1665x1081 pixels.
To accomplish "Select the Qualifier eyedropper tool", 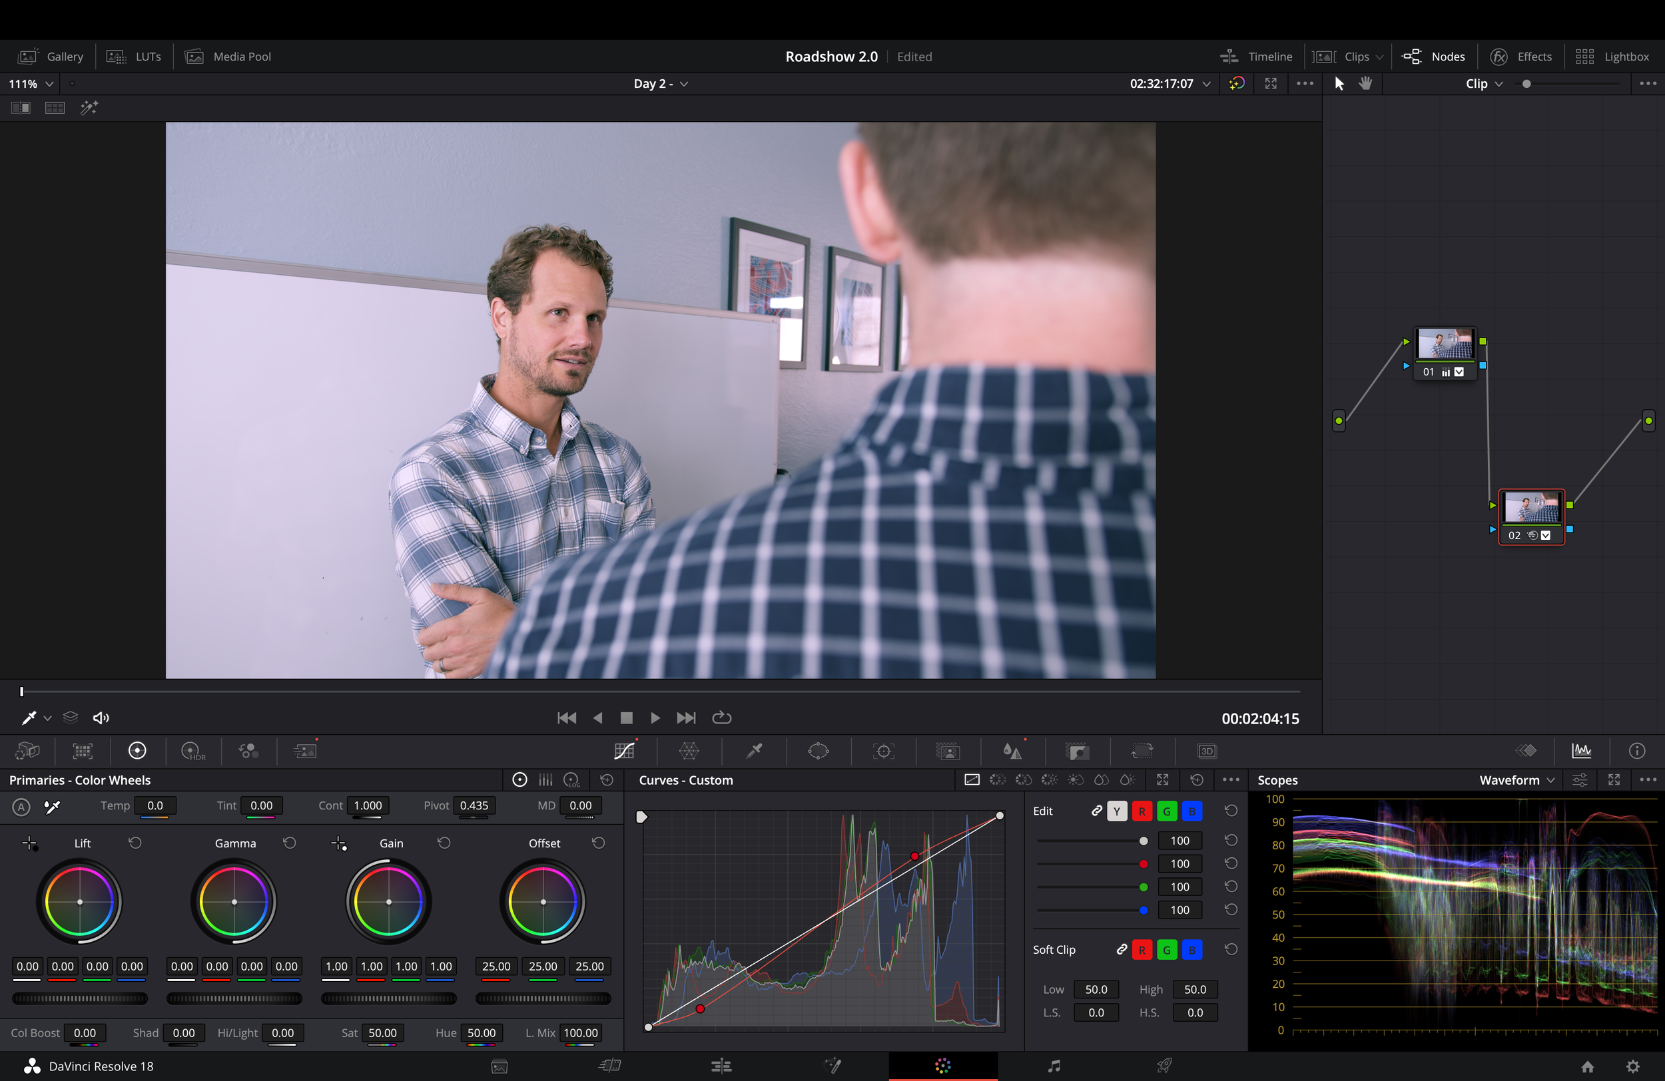I will tap(754, 751).
